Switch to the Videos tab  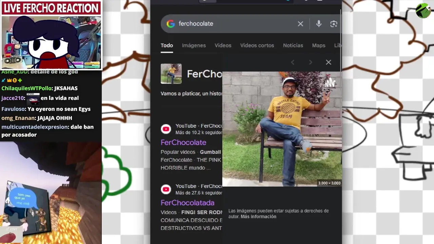tap(223, 45)
